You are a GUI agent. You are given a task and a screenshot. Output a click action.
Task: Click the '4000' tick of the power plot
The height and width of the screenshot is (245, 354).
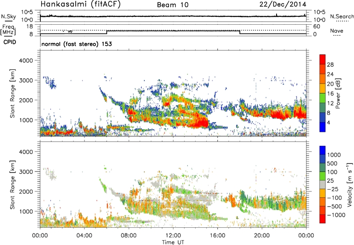(x=26, y=61)
